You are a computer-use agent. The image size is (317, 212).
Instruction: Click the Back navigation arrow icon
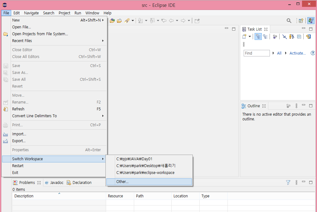pos(171,21)
